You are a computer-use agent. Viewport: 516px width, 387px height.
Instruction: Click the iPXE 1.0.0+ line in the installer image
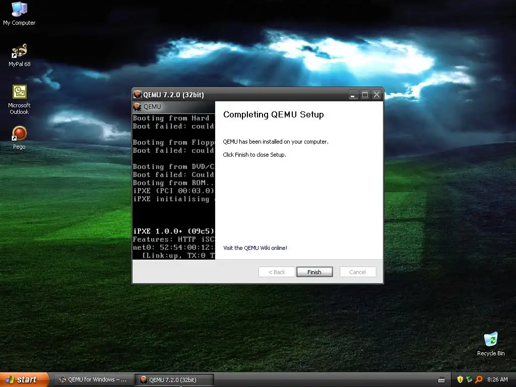point(174,231)
